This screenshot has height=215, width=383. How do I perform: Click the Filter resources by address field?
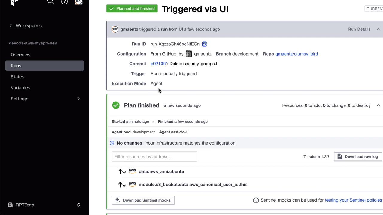154,157
